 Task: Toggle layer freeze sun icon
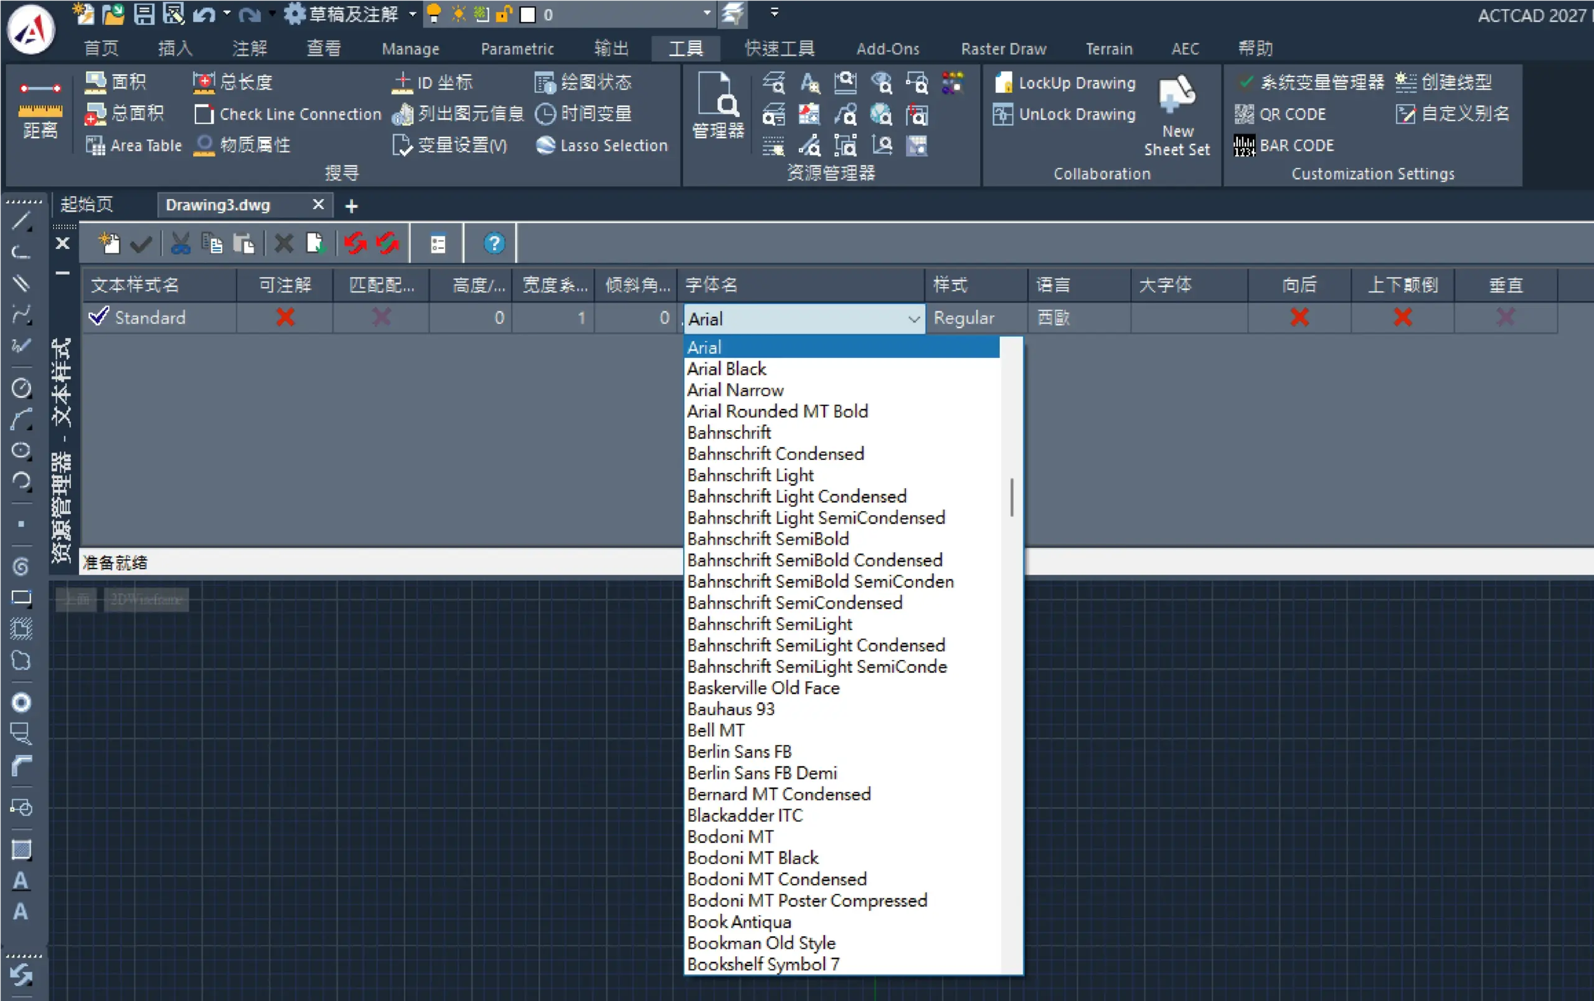pyautogui.click(x=458, y=14)
